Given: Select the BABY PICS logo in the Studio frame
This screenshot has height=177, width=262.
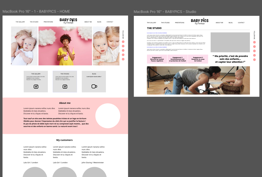Looking at the screenshot, I should pyautogui.click(x=200, y=22).
